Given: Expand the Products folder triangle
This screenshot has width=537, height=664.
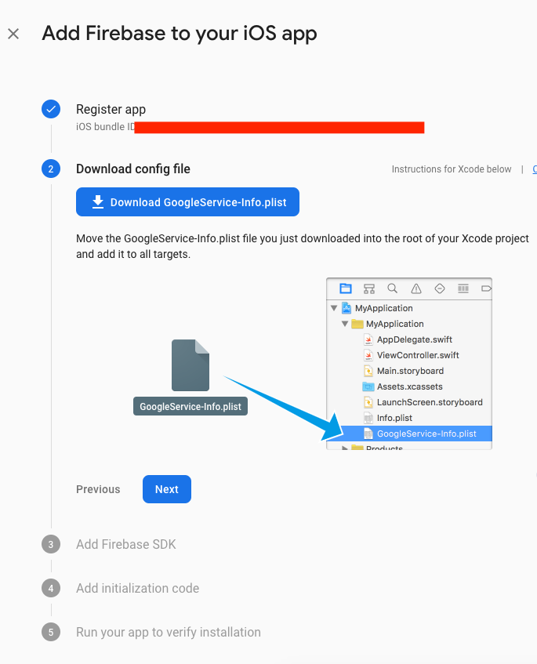Looking at the screenshot, I should click(345, 447).
